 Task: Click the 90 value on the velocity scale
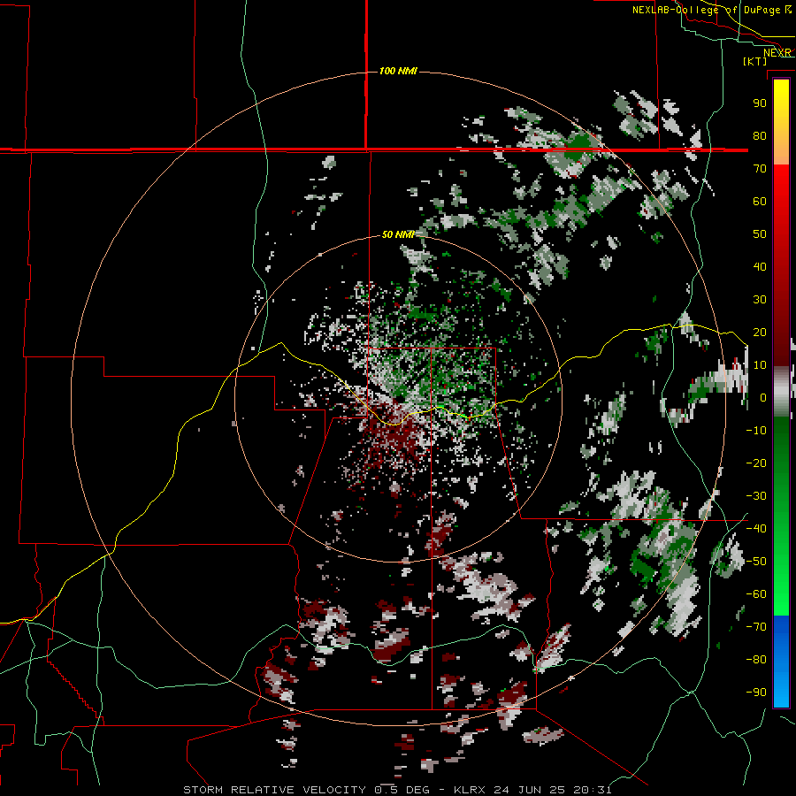(760, 103)
